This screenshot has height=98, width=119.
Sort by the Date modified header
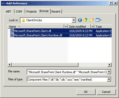coord(79,27)
